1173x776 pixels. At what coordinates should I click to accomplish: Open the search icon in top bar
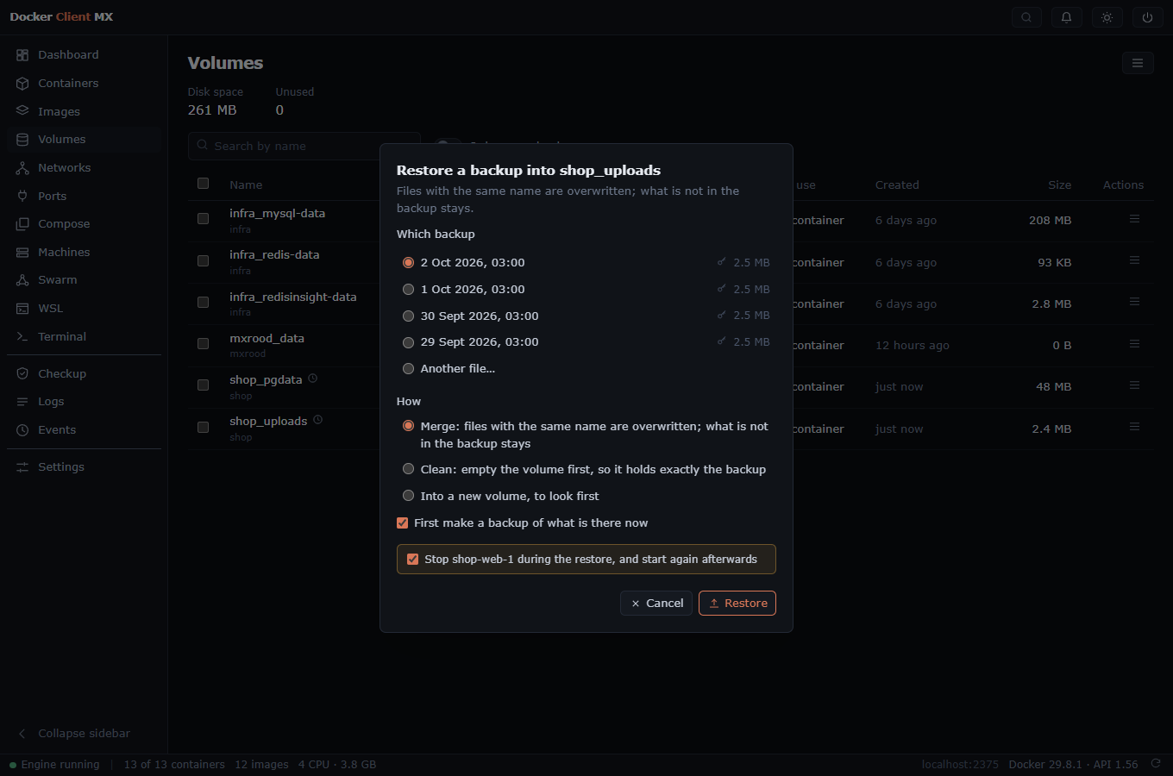pos(1026,17)
